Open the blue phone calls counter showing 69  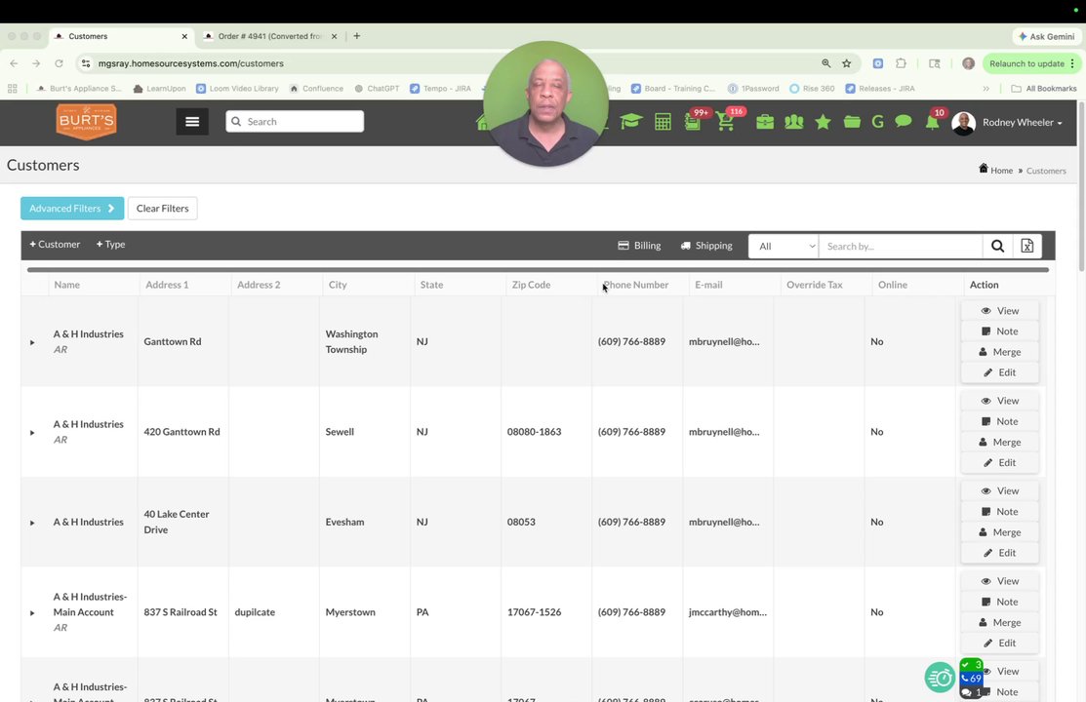click(972, 679)
